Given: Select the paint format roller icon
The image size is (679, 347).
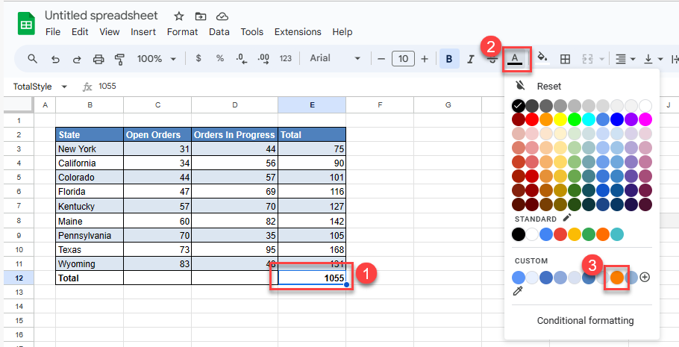Looking at the screenshot, I should 119,59.
